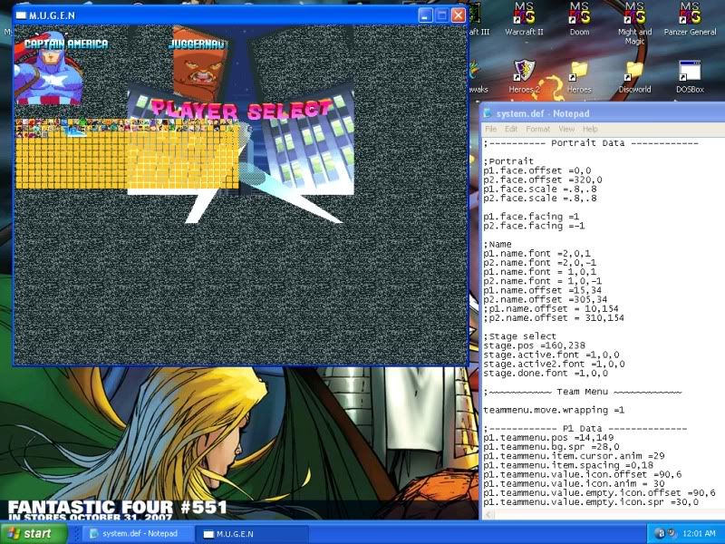725x544 pixels.
Task: Maximize the M.U.G.E.N window
Action: pos(441,15)
